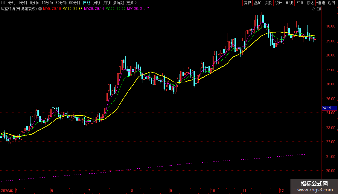
Task: Toggle the panel icon at top-left corner
Action: [x=3, y=3]
